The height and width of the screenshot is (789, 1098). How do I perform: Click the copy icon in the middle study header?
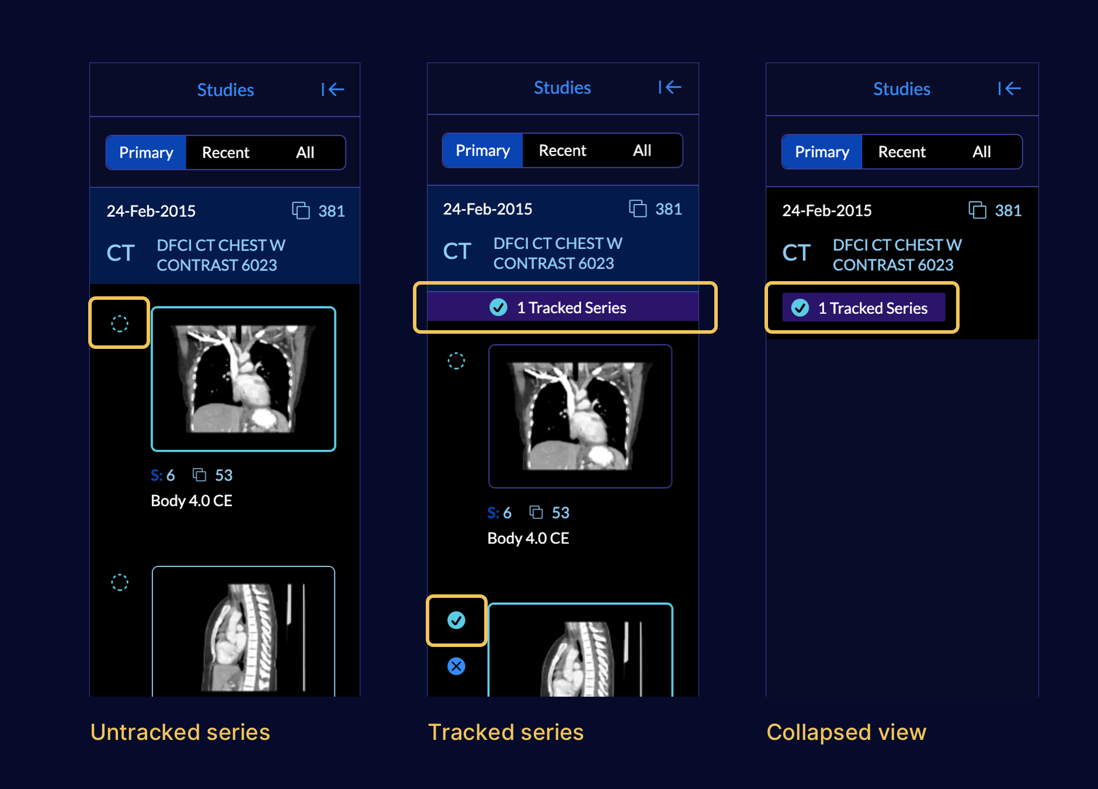638,209
